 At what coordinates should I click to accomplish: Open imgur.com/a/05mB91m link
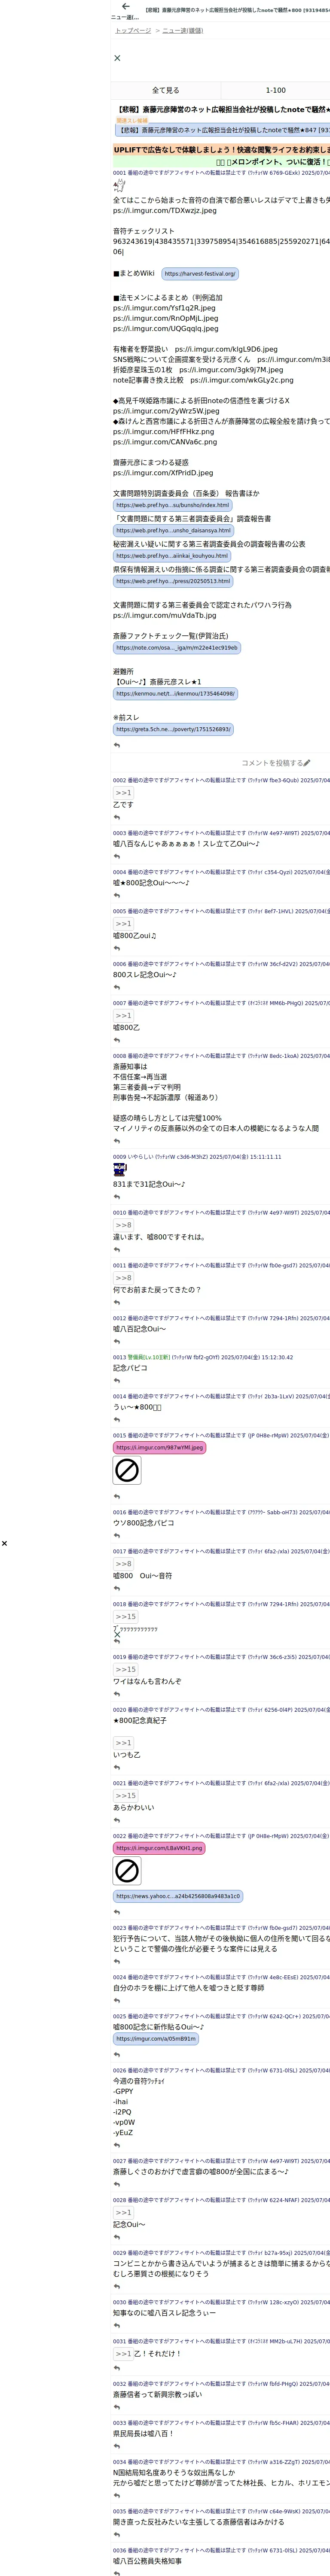pyautogui.click(x=155, y=2039)
